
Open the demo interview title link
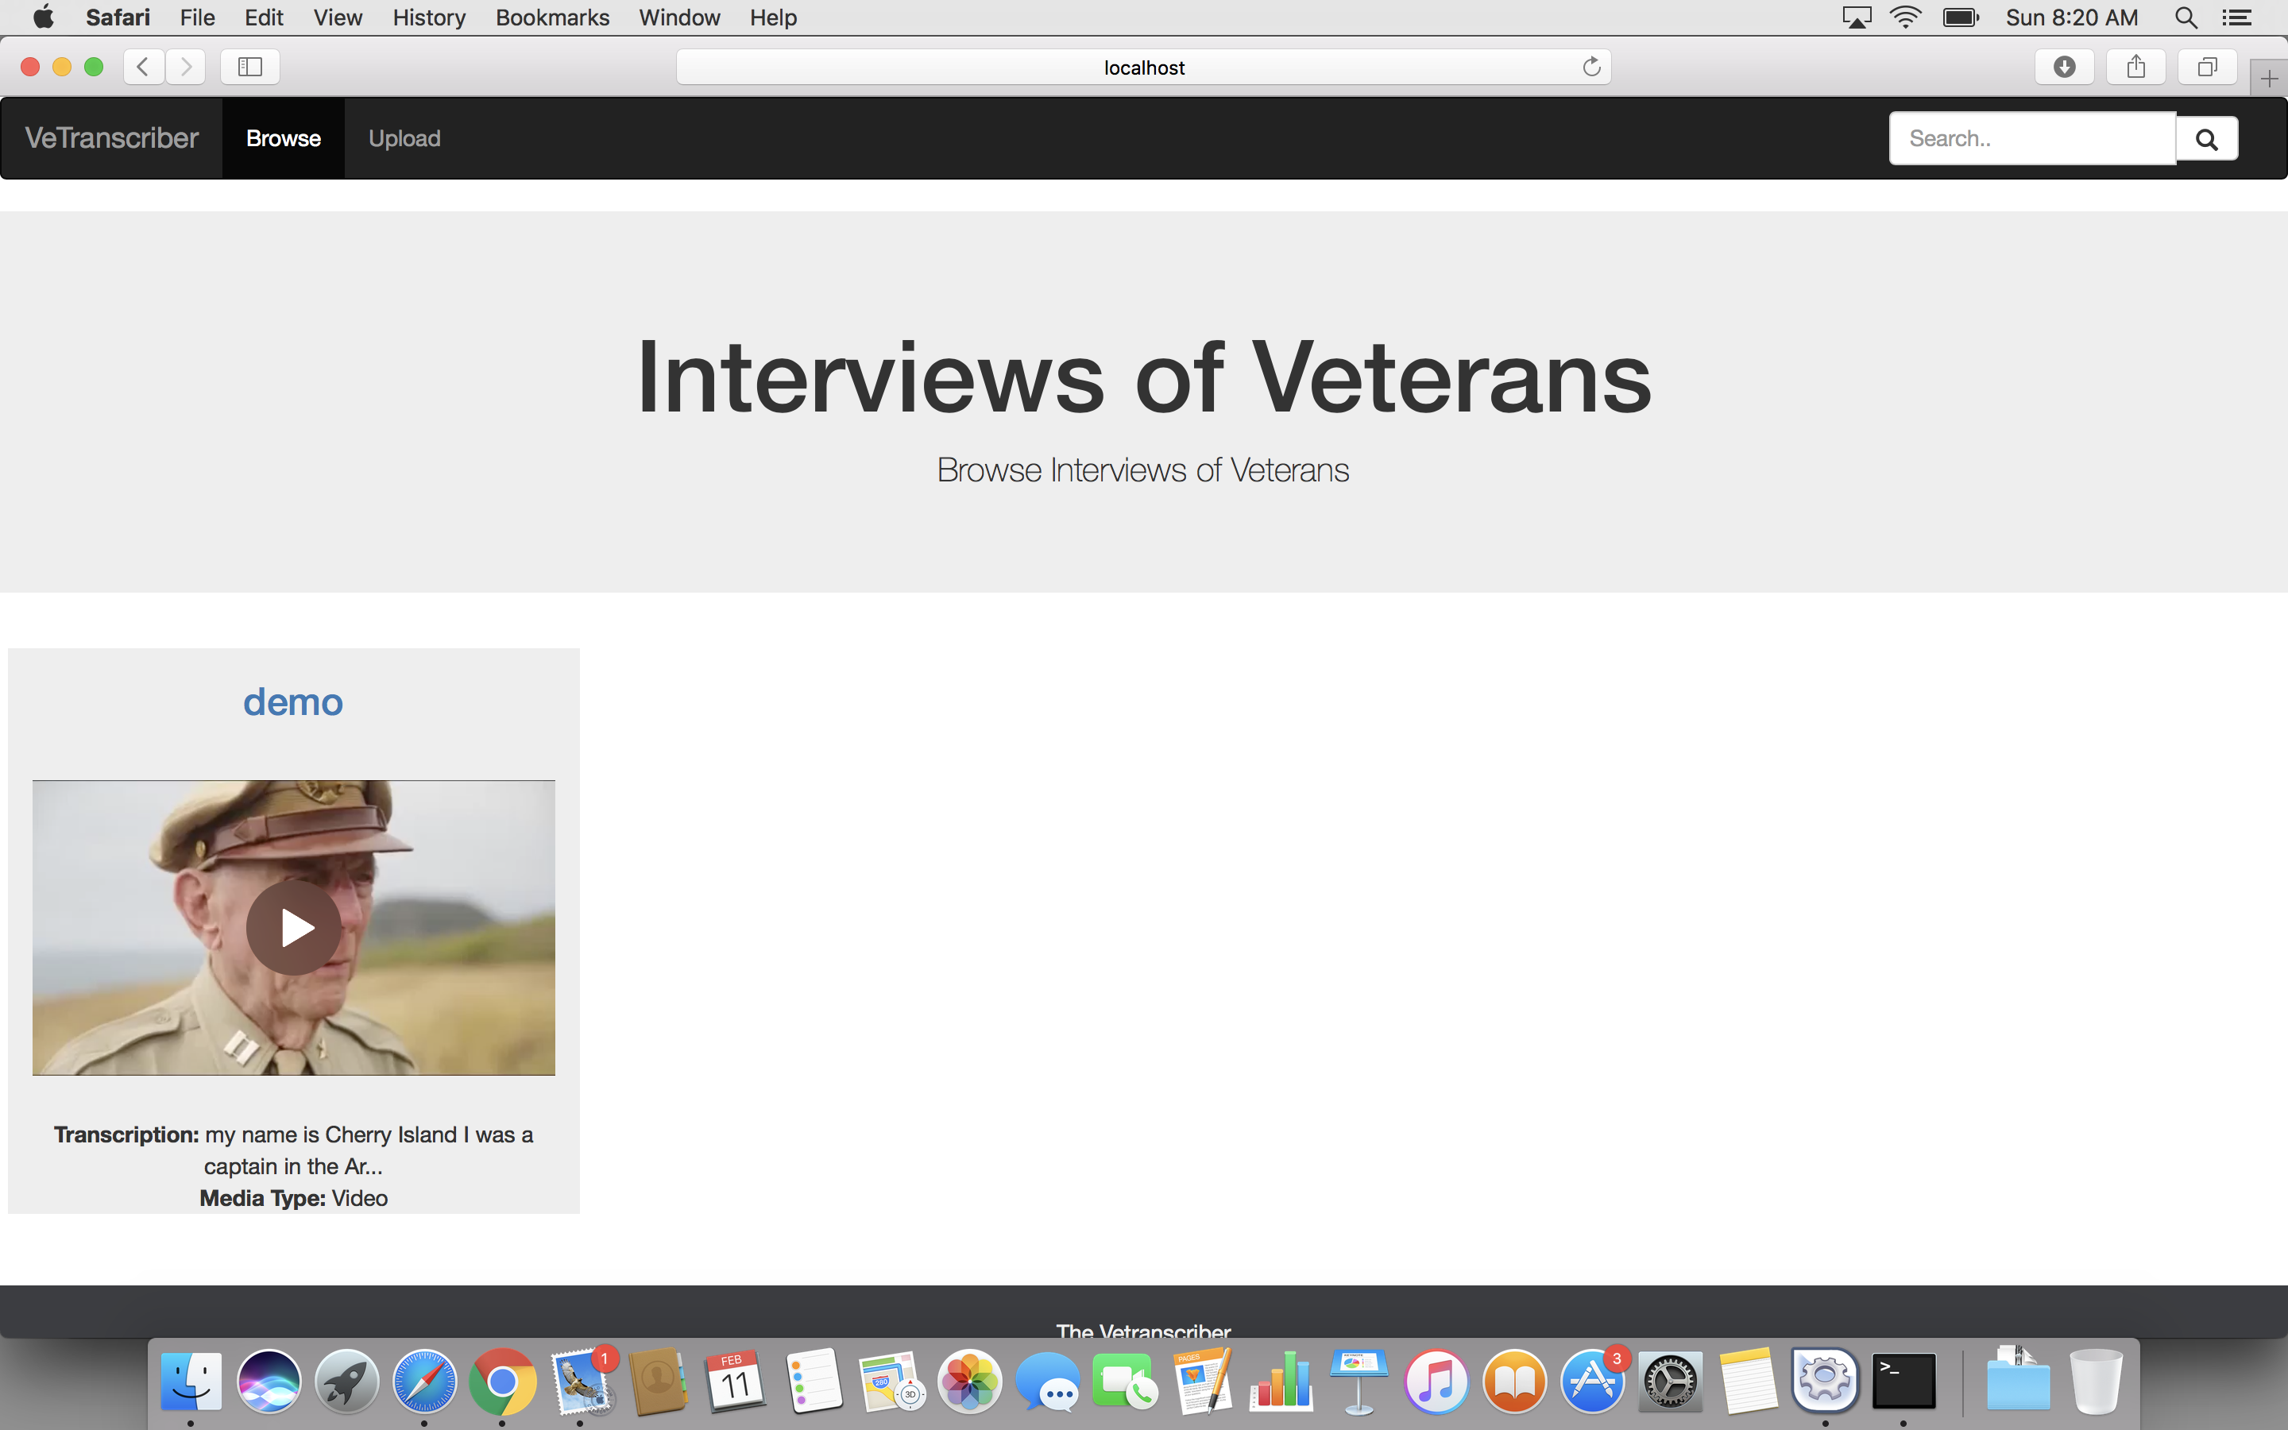click(293, 701)
